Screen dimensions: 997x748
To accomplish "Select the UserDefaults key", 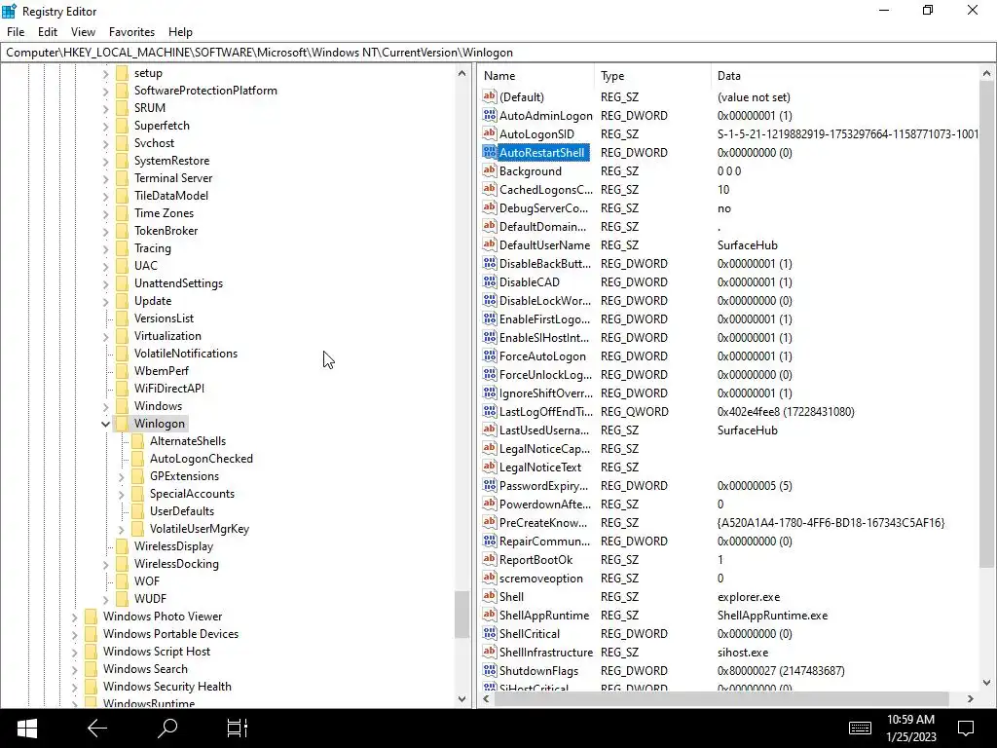I will pyautogui.click(x=182, y=510).
